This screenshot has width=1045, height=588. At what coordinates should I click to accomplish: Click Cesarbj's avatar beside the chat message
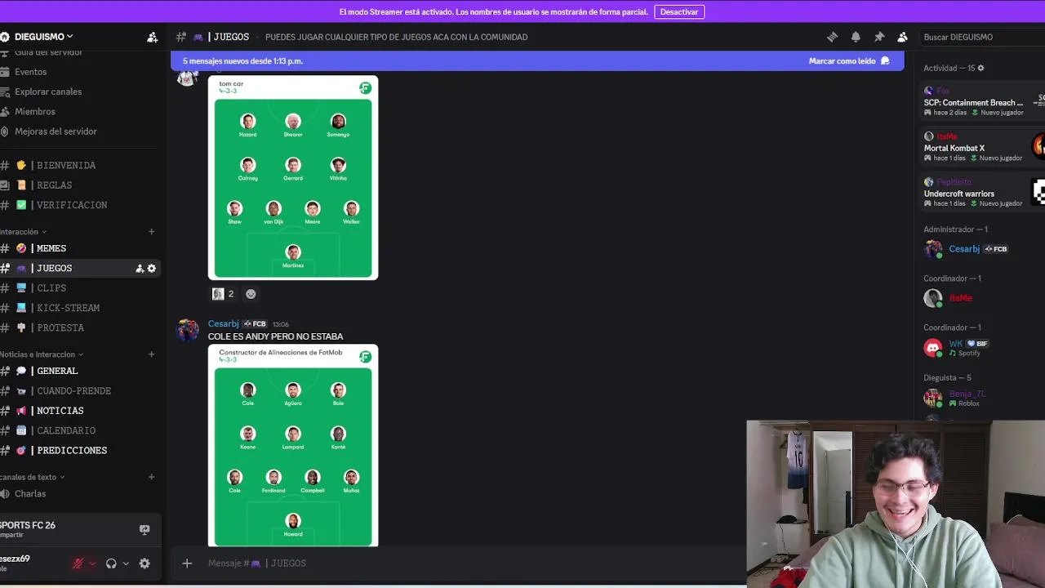(x=188, y=330)
